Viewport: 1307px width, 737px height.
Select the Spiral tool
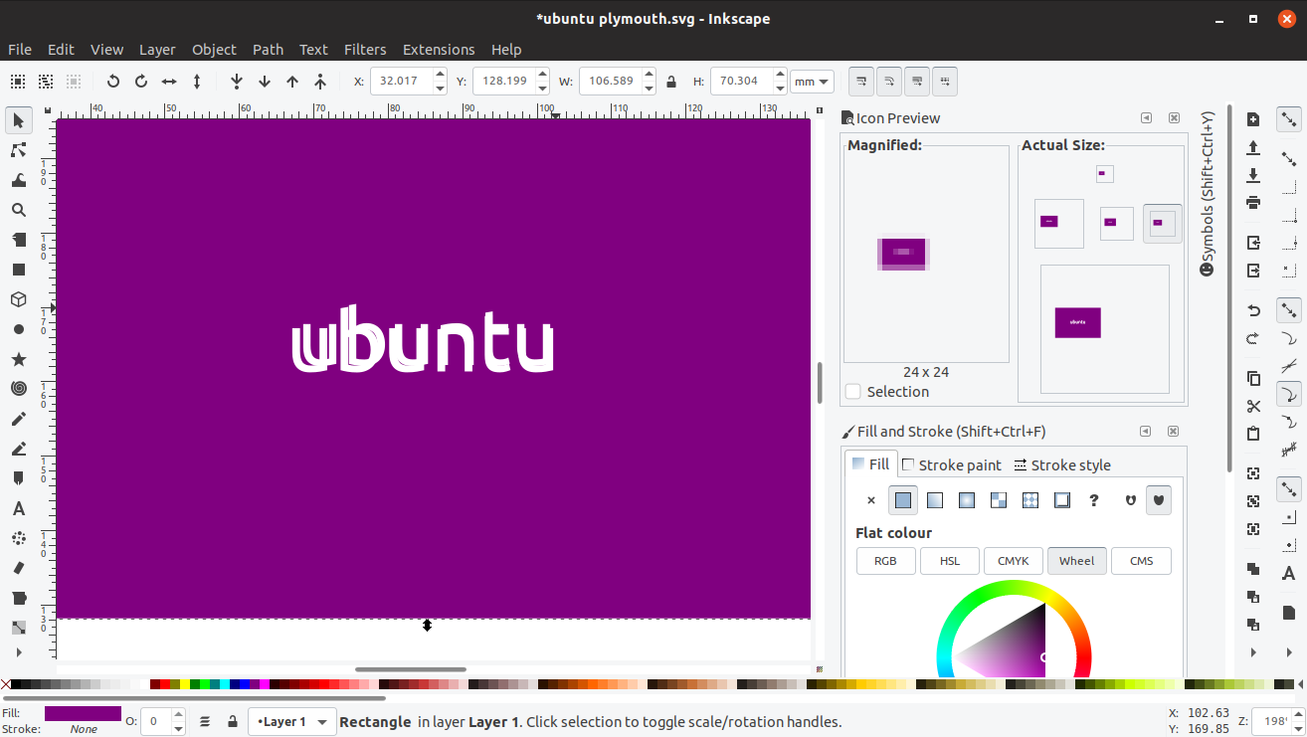(x=18, y=389)
